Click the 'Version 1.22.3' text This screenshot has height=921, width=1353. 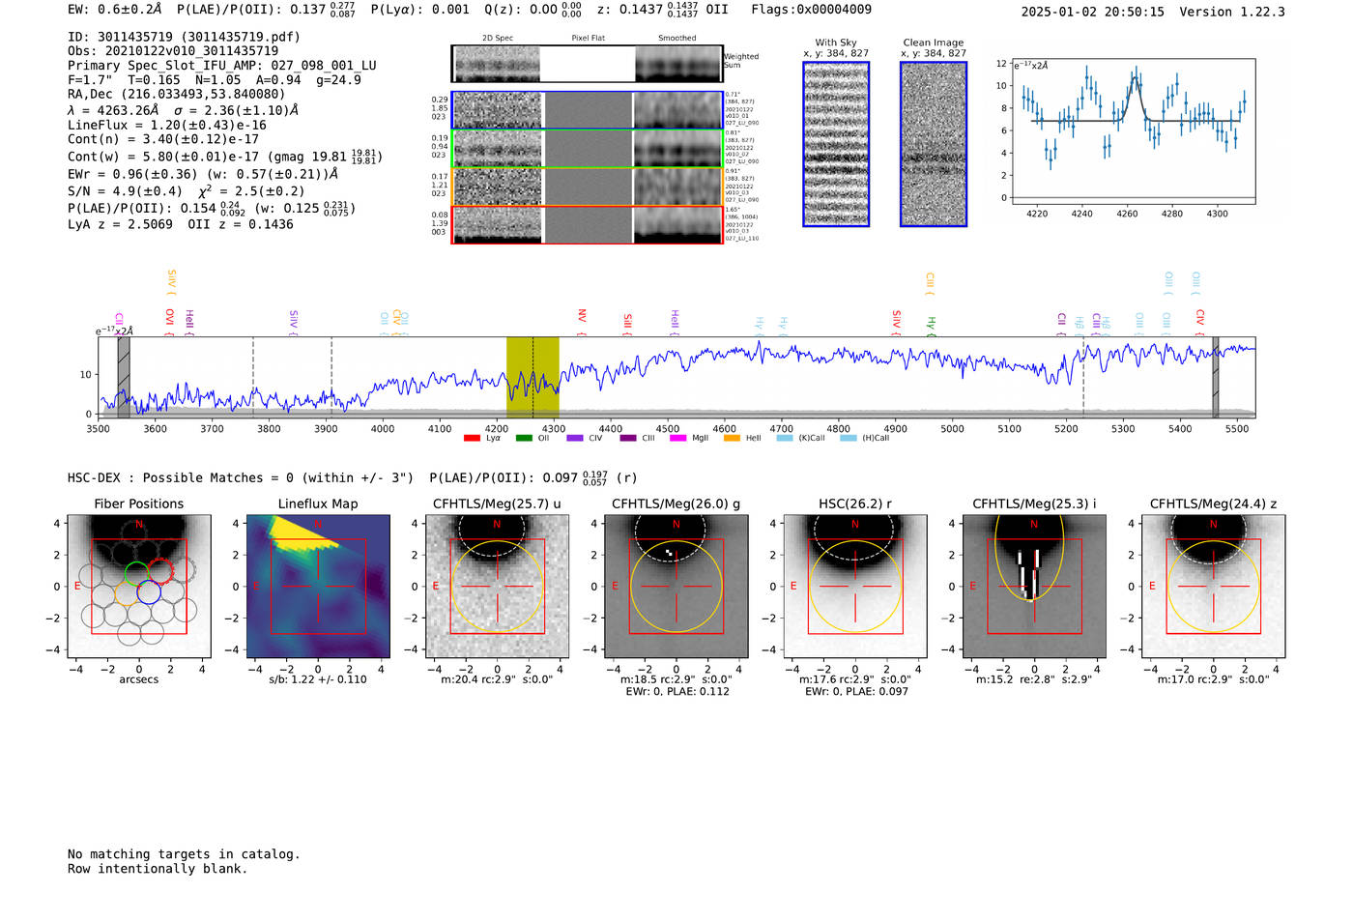coord(1232,12)
